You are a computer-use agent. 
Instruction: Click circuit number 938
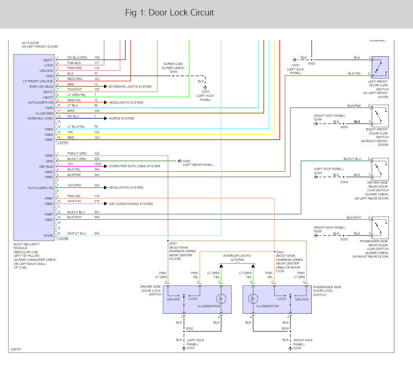coord(97,159)
